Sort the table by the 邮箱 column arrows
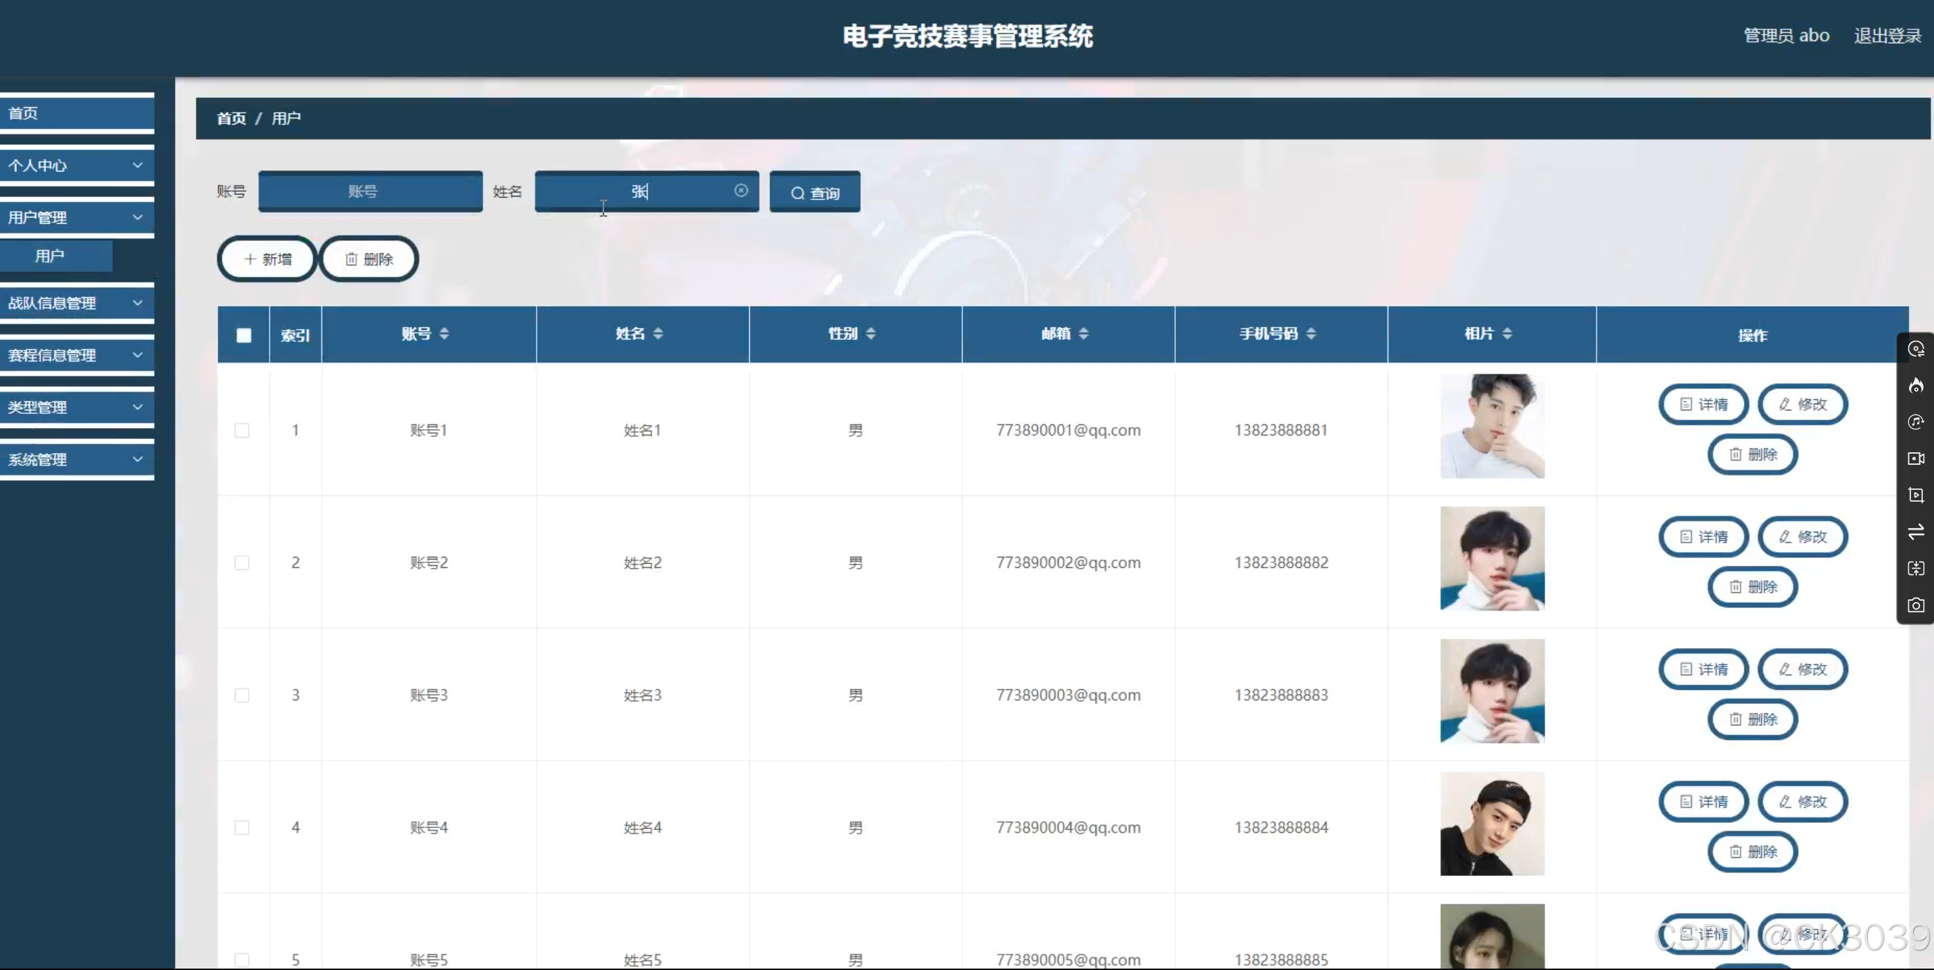 tap(1083, 333)
